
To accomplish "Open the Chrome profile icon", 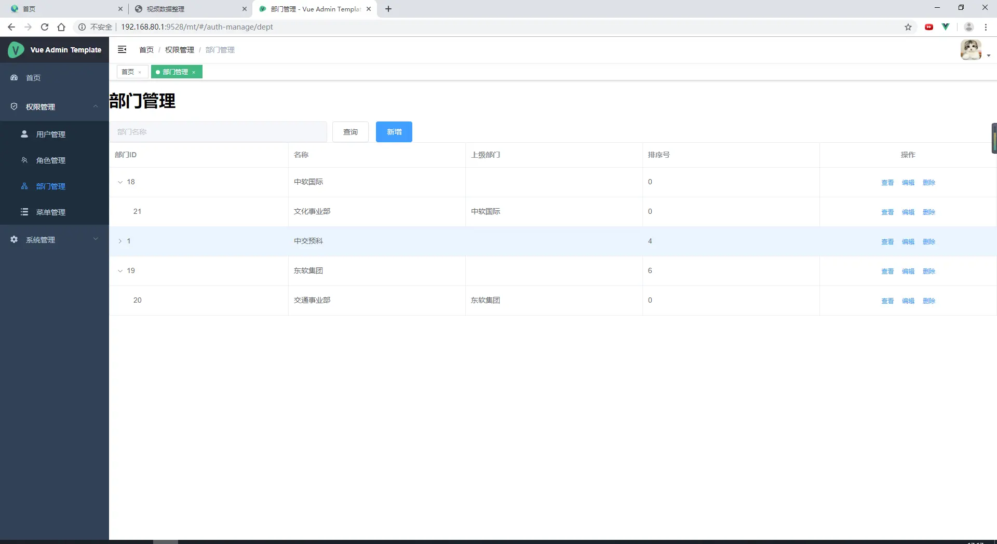I will pos(968,27).
